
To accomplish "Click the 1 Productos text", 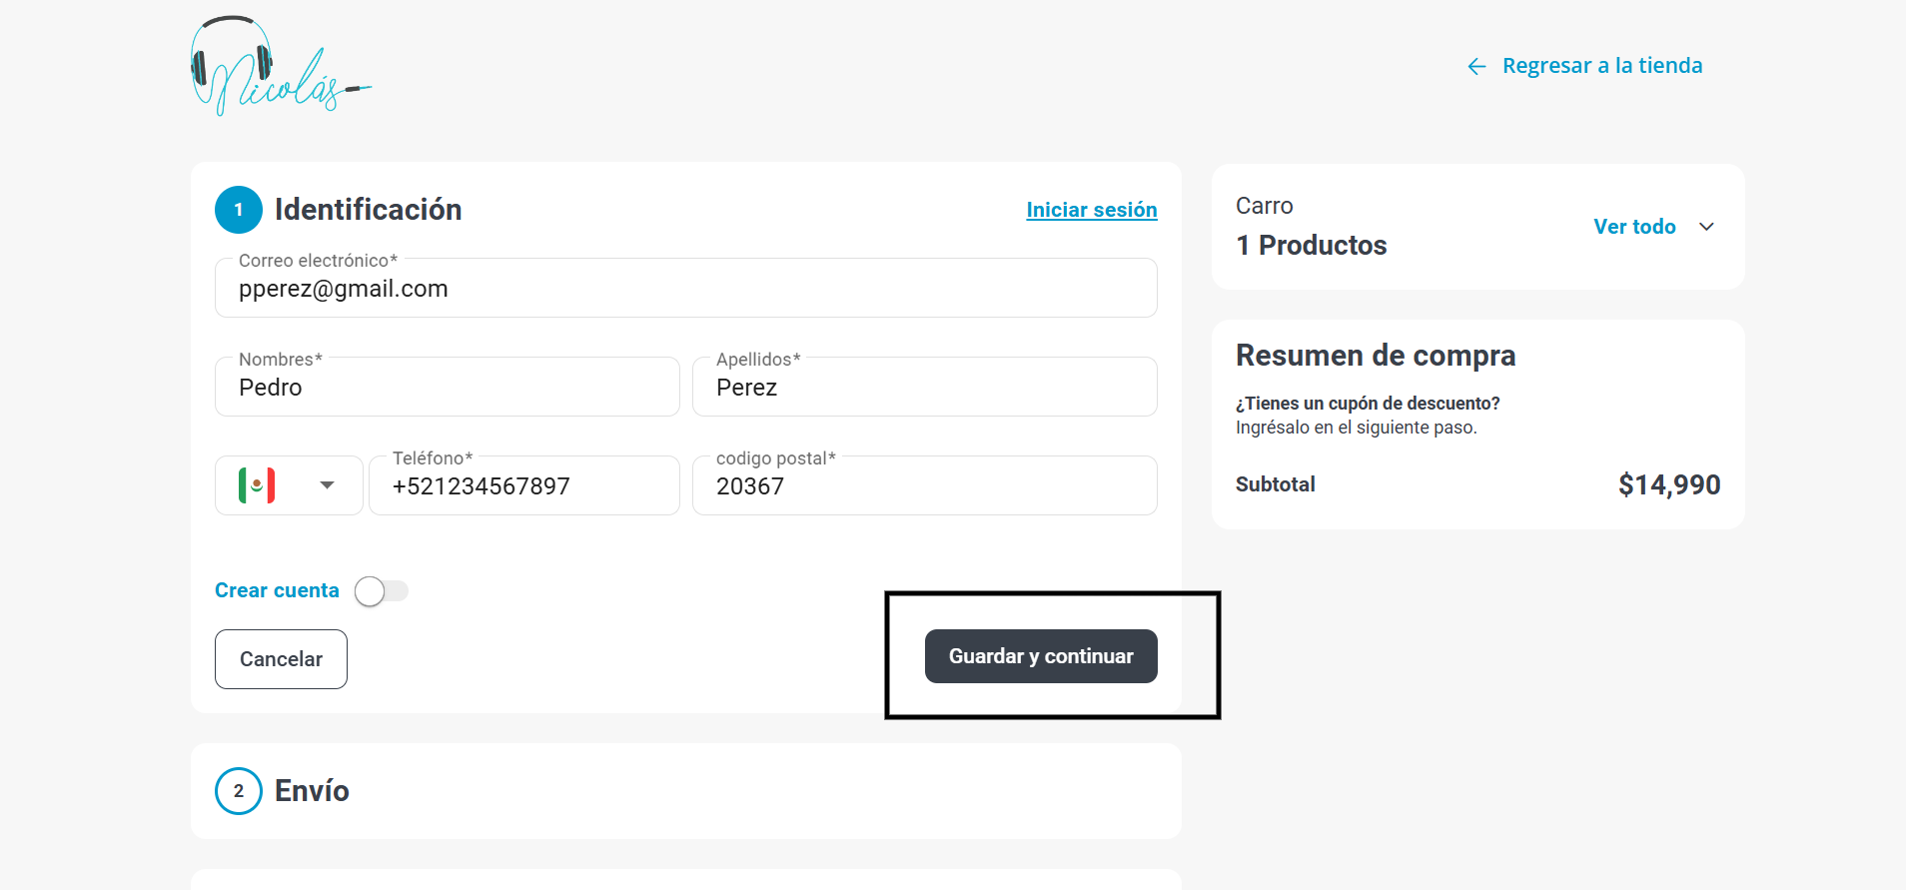I will [1311, 246].
